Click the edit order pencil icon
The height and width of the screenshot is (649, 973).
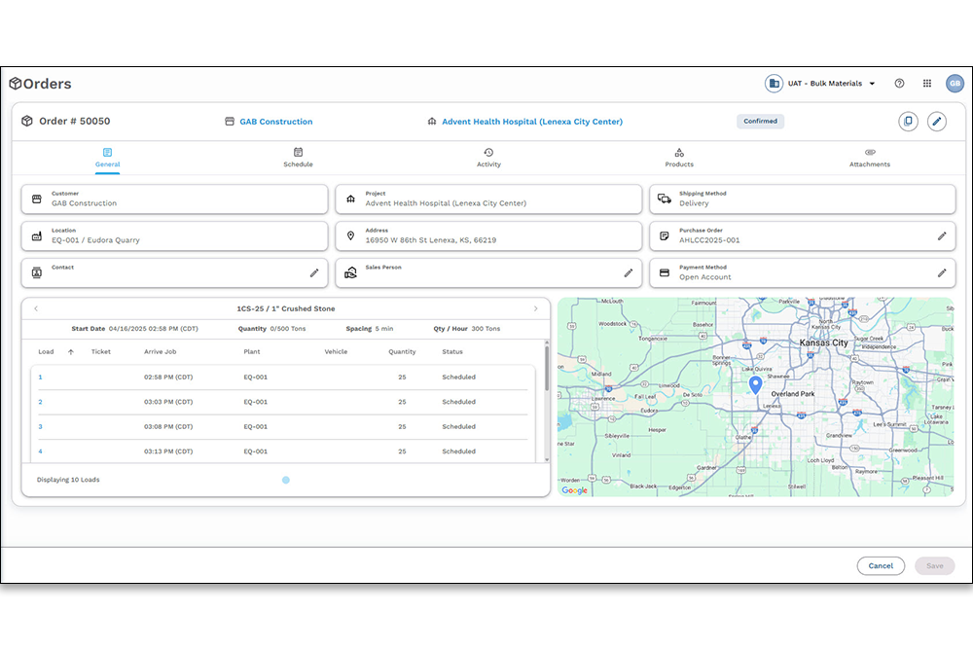pos(936,122)
